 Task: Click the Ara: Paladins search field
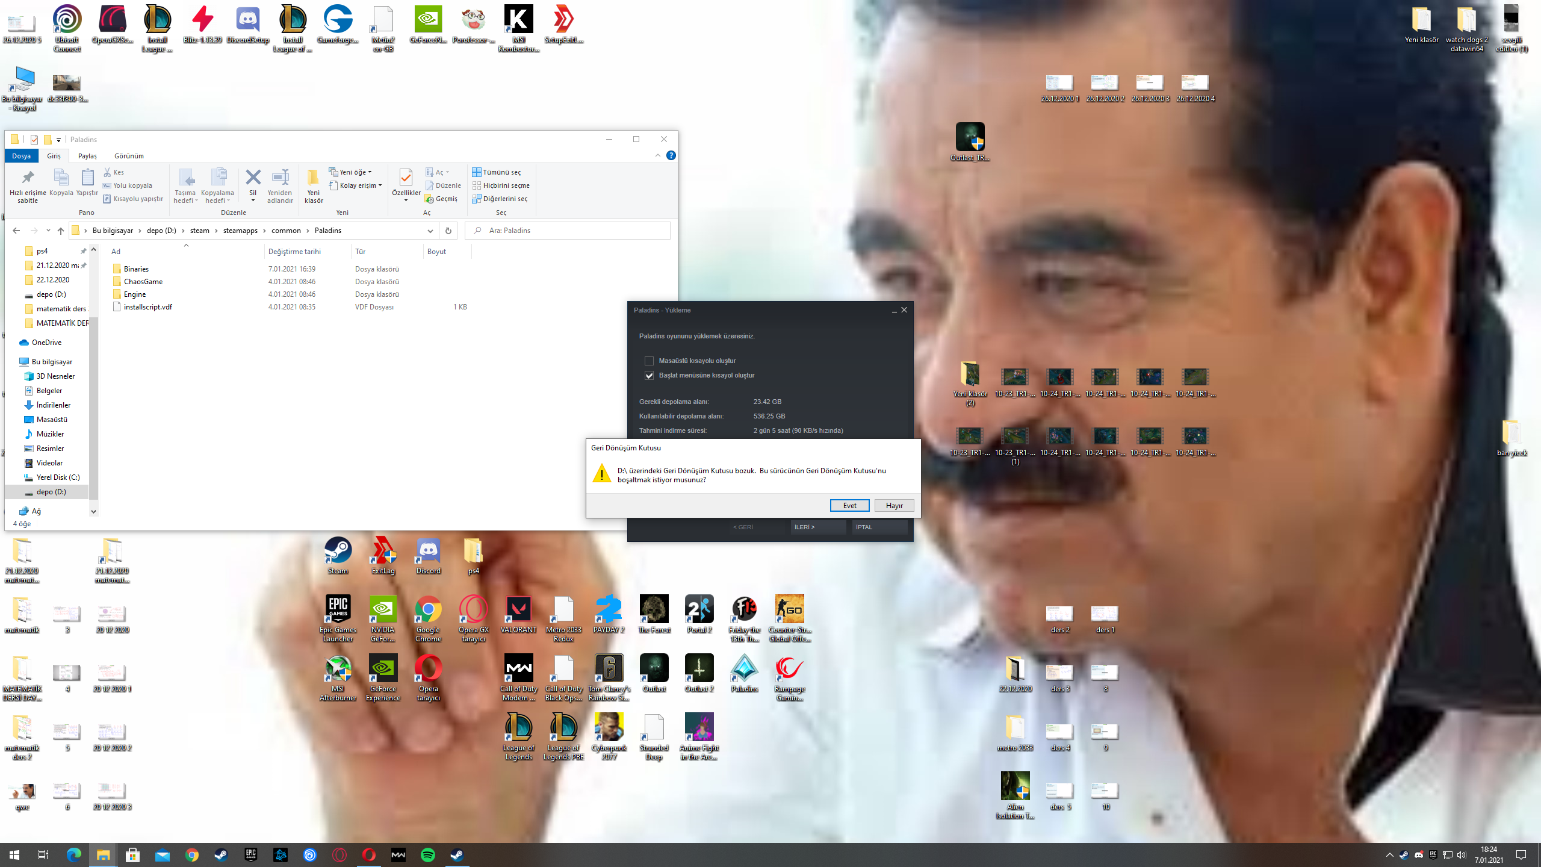567,231
